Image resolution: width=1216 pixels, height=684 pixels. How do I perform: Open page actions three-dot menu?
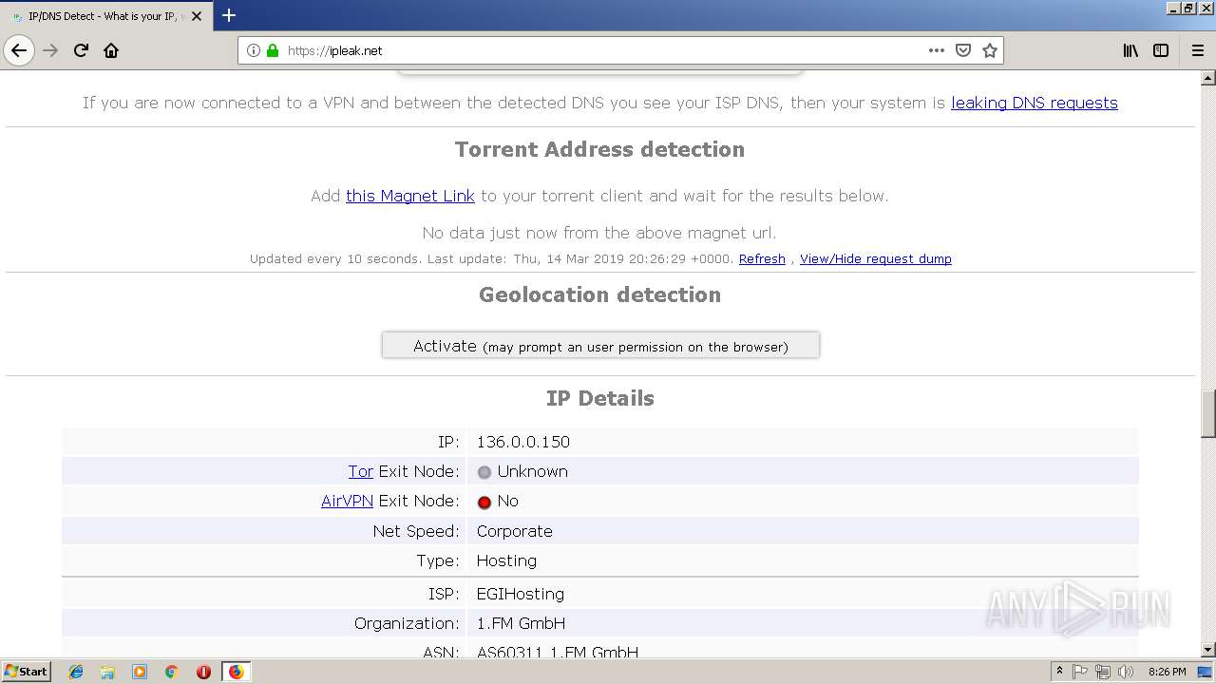tap(937, 50)
